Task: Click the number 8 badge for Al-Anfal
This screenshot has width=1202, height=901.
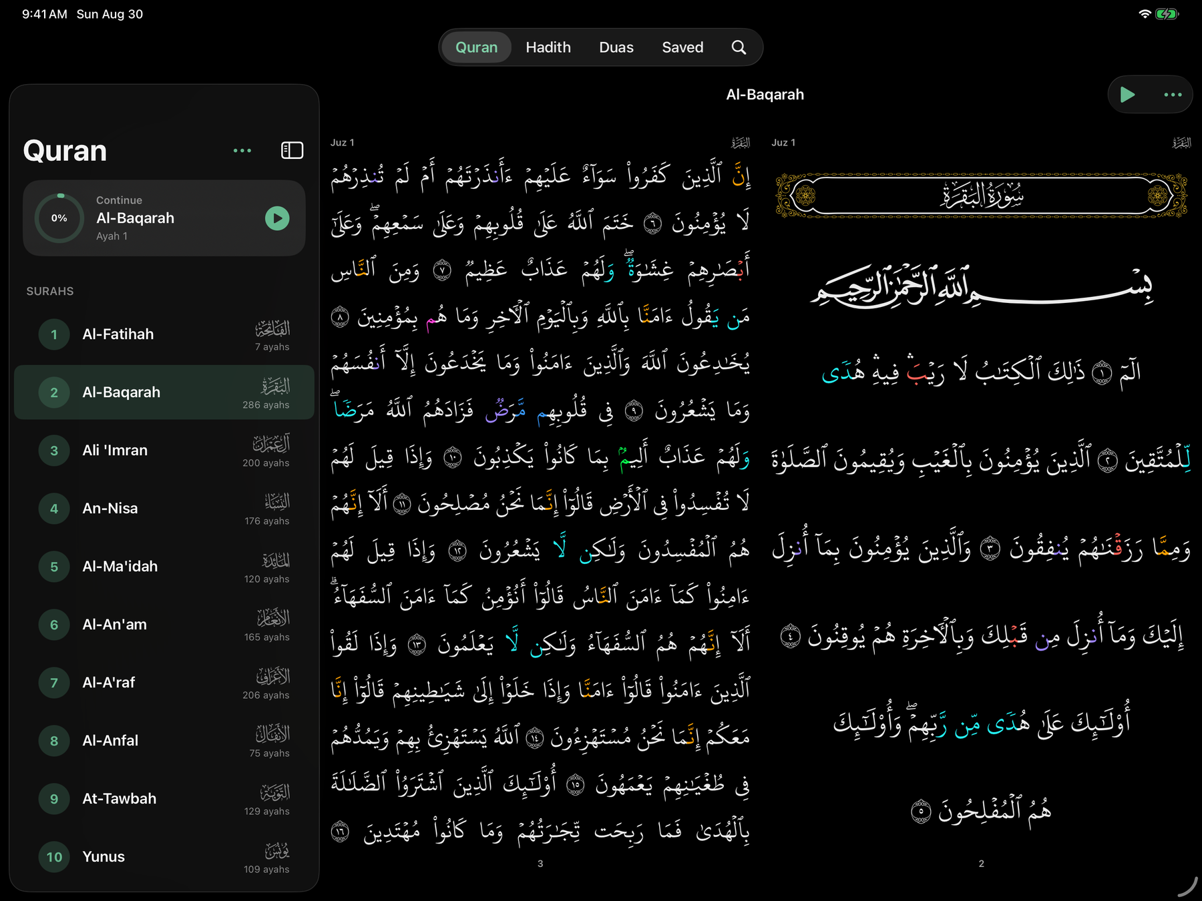Action: pyautogui.click(x=54, y=741)
